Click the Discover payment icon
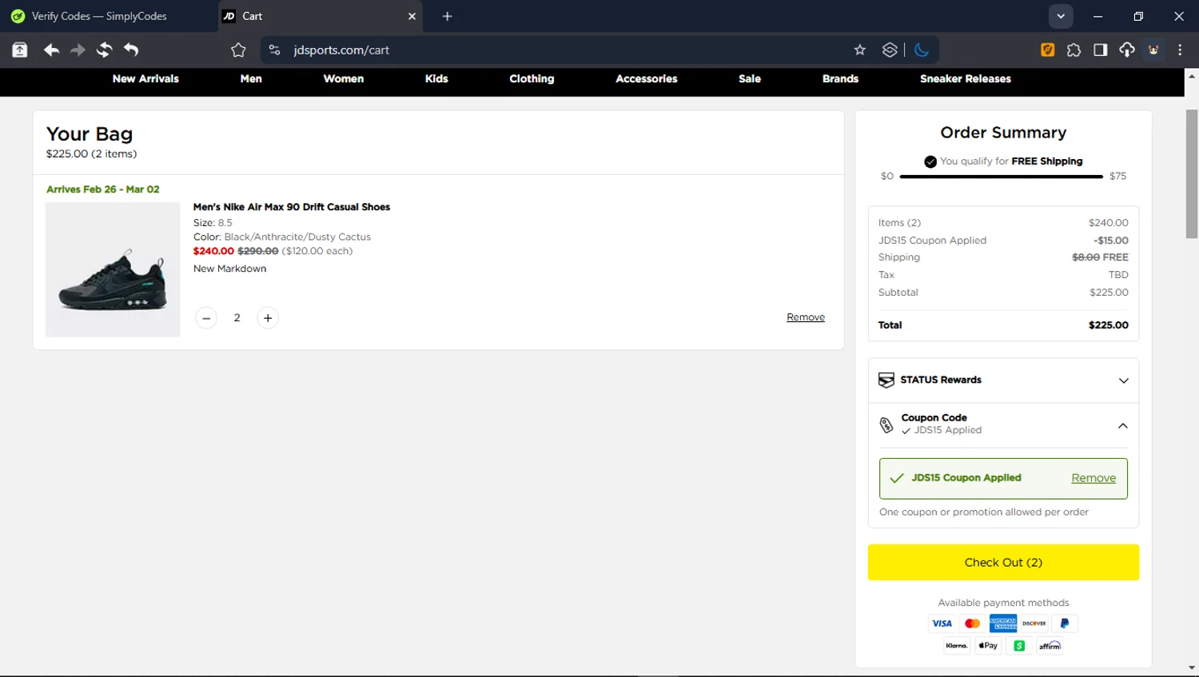The width and height of the screenshot is (1199, 677). point(1034,623)
